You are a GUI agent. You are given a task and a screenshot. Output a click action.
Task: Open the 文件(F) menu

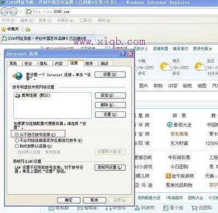8,20
